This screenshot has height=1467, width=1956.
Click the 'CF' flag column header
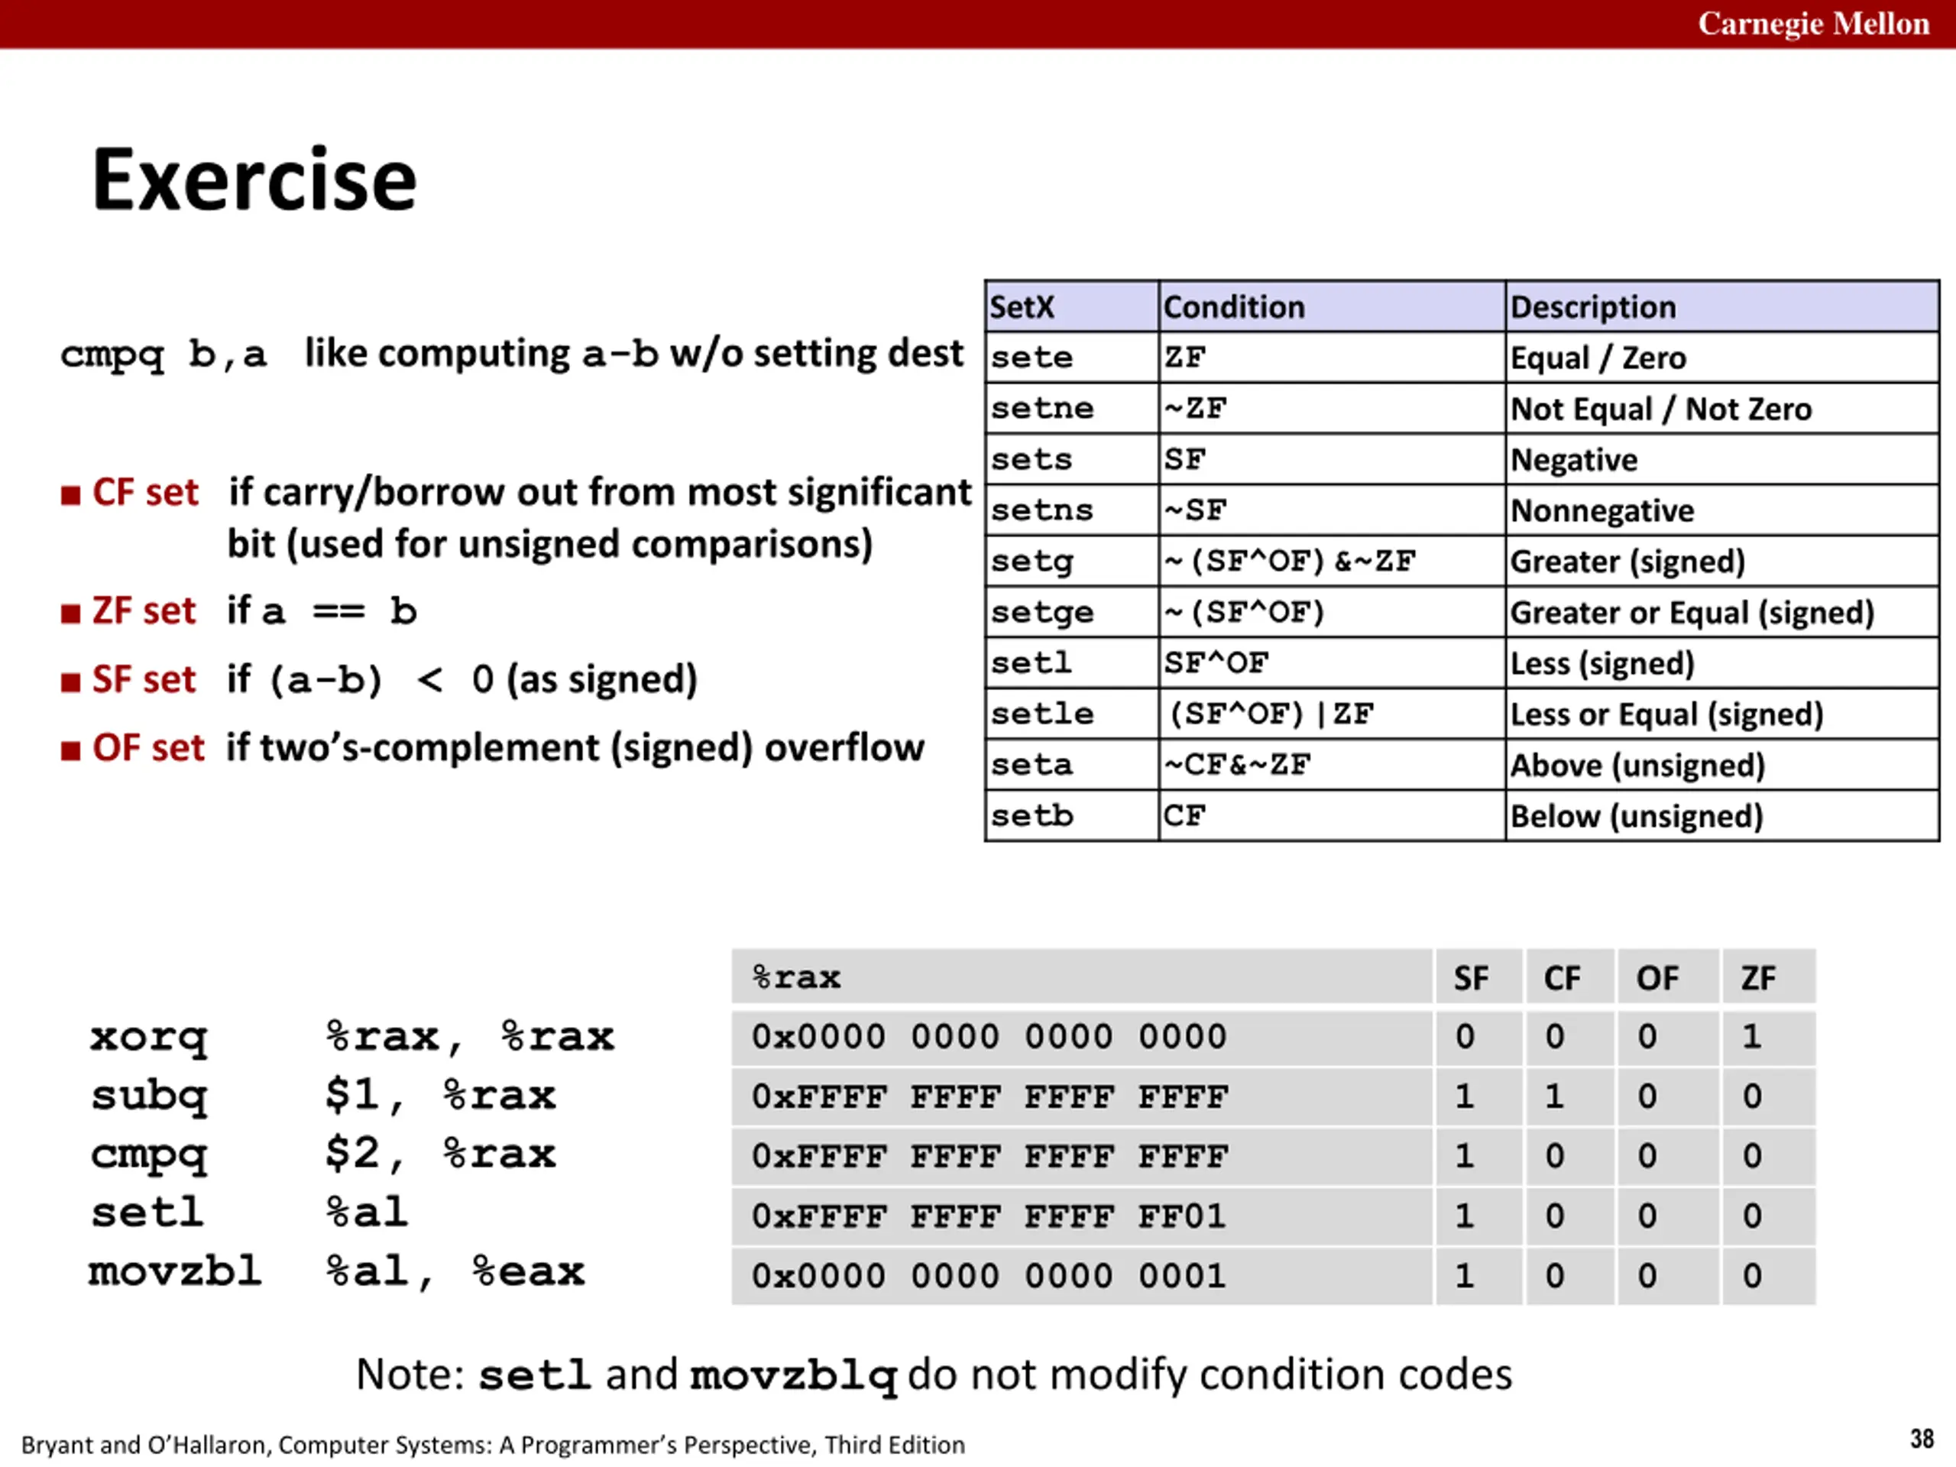(x=1569, y=976)
